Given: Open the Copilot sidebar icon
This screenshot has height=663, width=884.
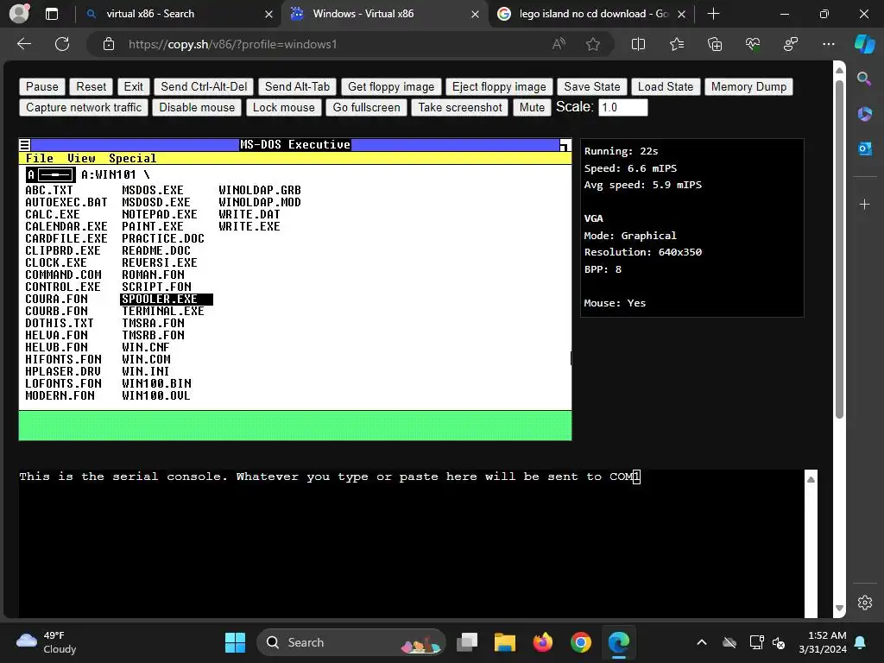Looking at the screenshot, I should click(864, 44).
